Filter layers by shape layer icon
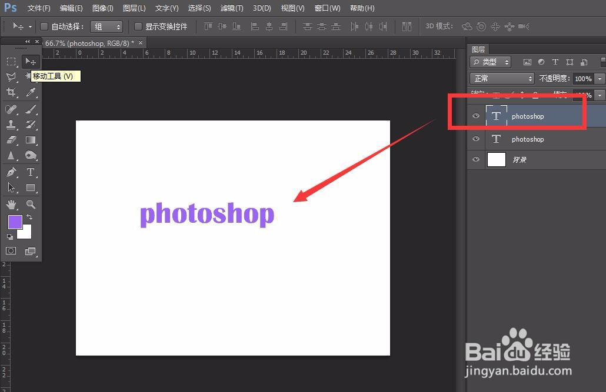The width and height of the screenshot is (606, 392). click(x=570, y=62)
